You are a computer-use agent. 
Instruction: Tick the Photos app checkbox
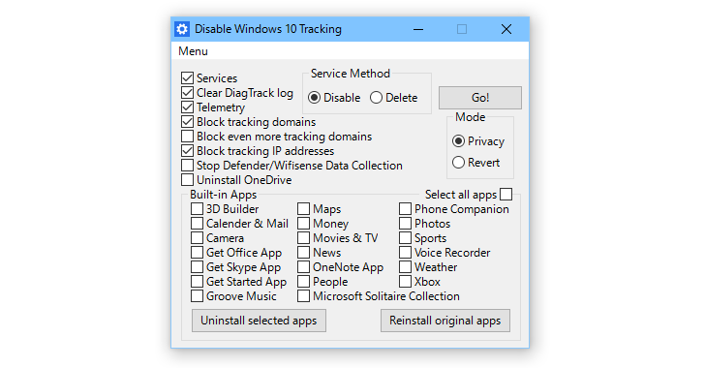(x=405, y=223)
